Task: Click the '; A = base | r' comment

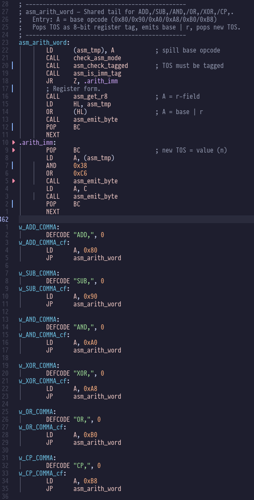Action: click(x=179, y=112)
